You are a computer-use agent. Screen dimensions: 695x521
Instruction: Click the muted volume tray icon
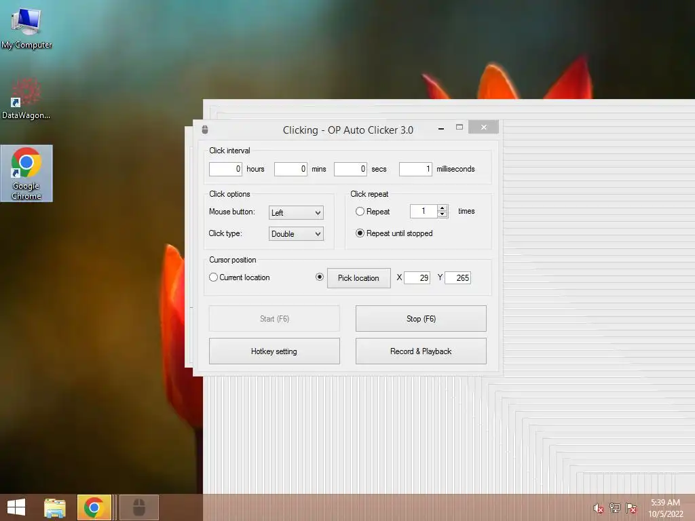(x=599, y=508)
